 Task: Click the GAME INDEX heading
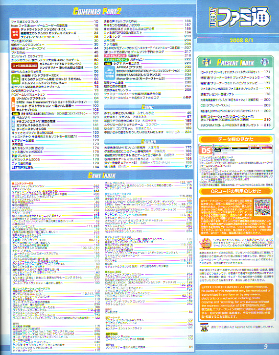click(x=102, y=175)
